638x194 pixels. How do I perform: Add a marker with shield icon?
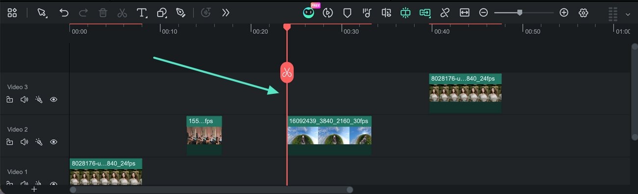[x=347, y=13]
